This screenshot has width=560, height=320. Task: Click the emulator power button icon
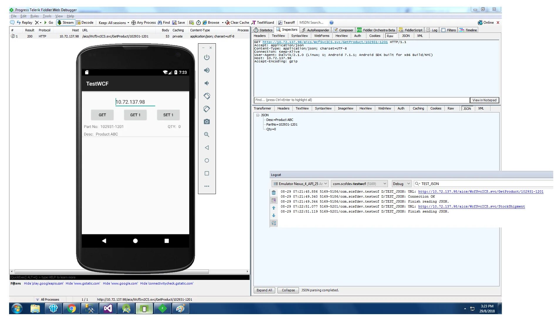207,57
